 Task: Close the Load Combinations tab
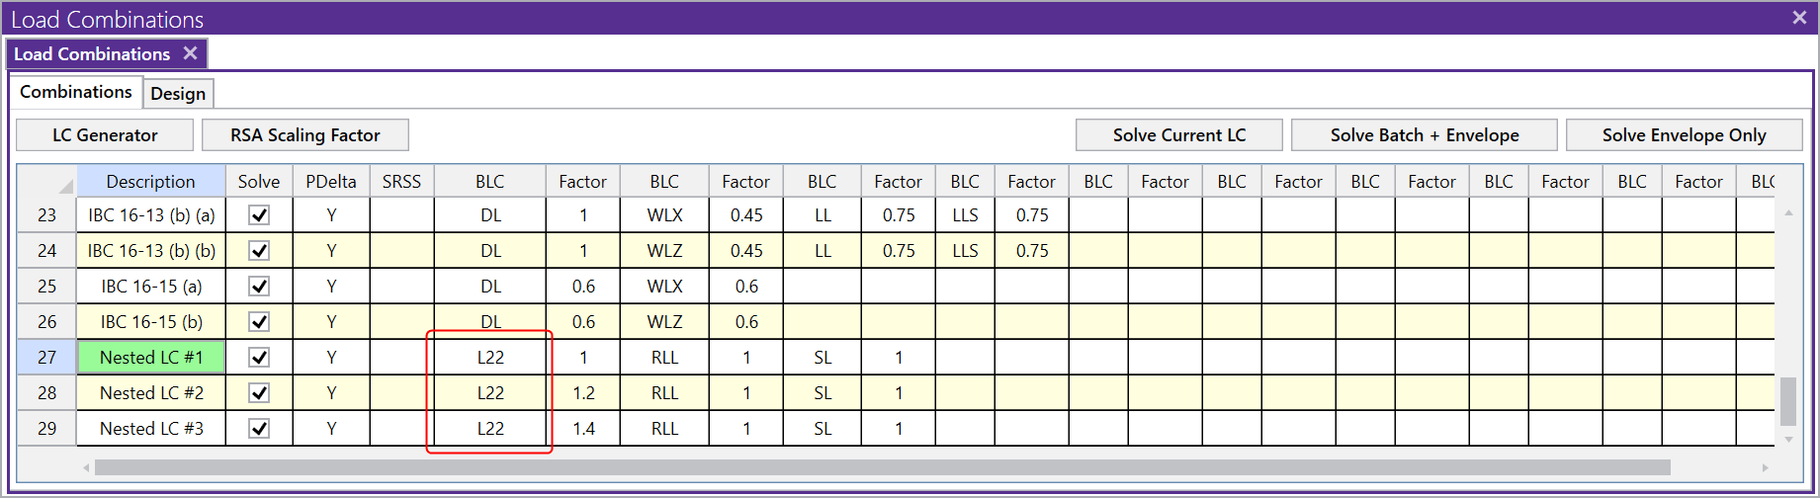tap(190, 53)
